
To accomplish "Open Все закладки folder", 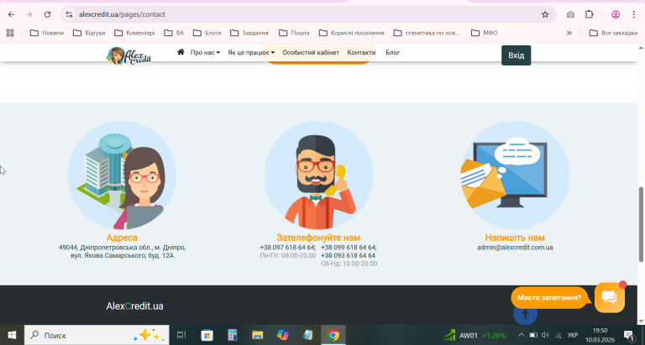I will coord(613,33).
